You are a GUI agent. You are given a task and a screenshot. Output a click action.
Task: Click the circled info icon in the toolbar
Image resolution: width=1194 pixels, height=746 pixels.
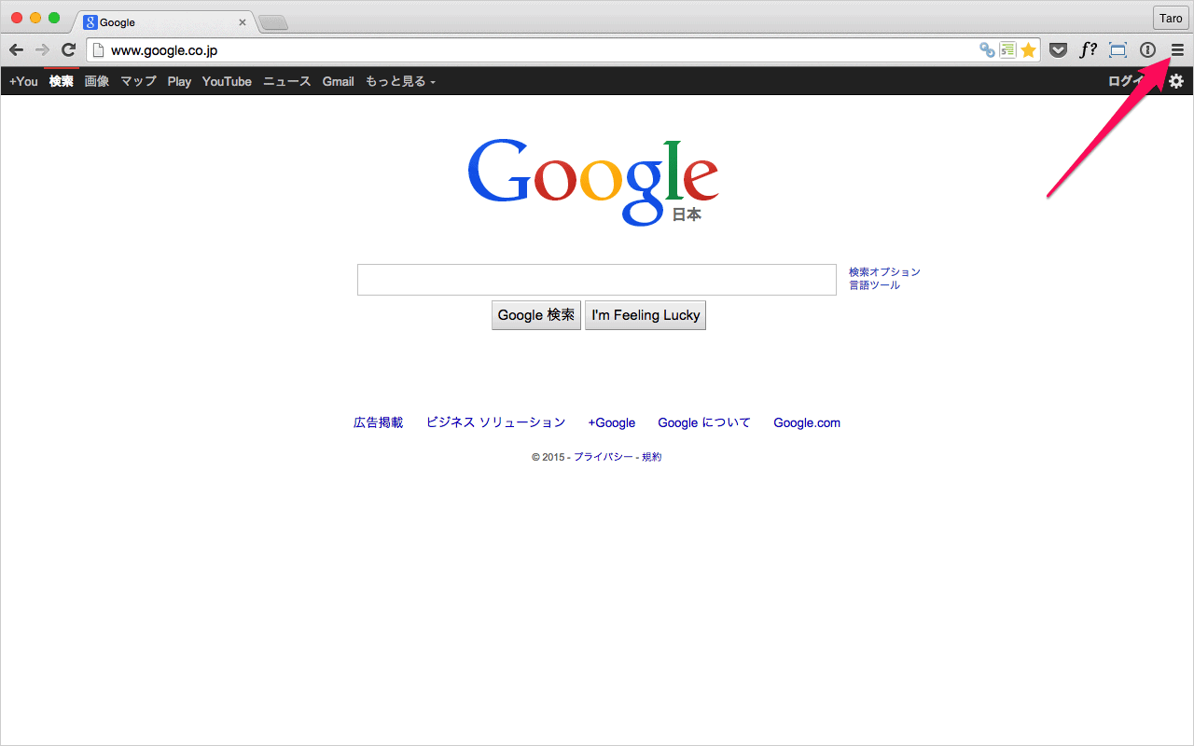tap(1147, 49)
